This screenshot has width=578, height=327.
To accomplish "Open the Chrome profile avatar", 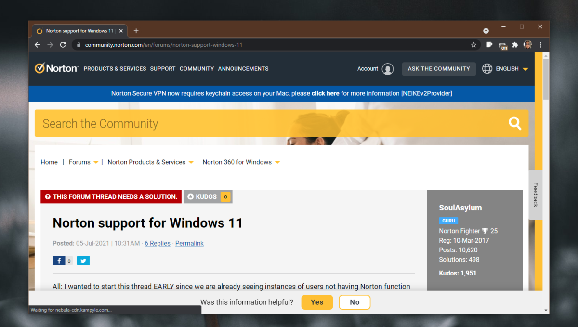I will pyautogui.click(x=528, y=45).
